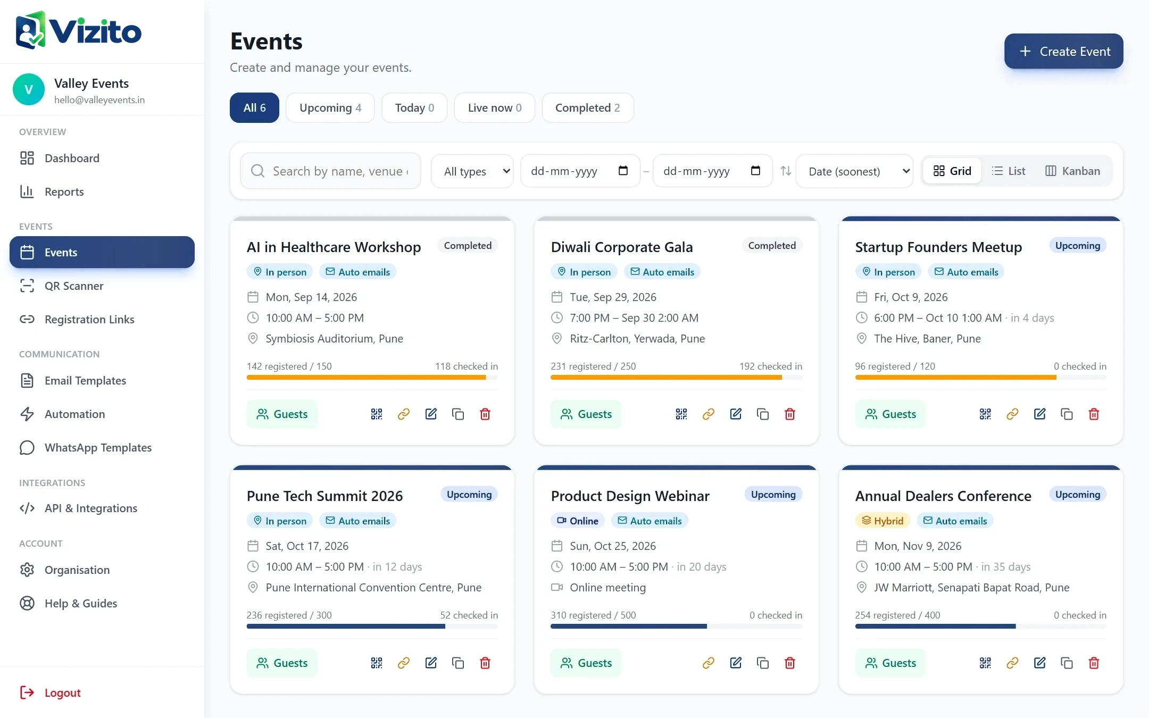Go to Dashboard in sidebar

pos(102,158)
